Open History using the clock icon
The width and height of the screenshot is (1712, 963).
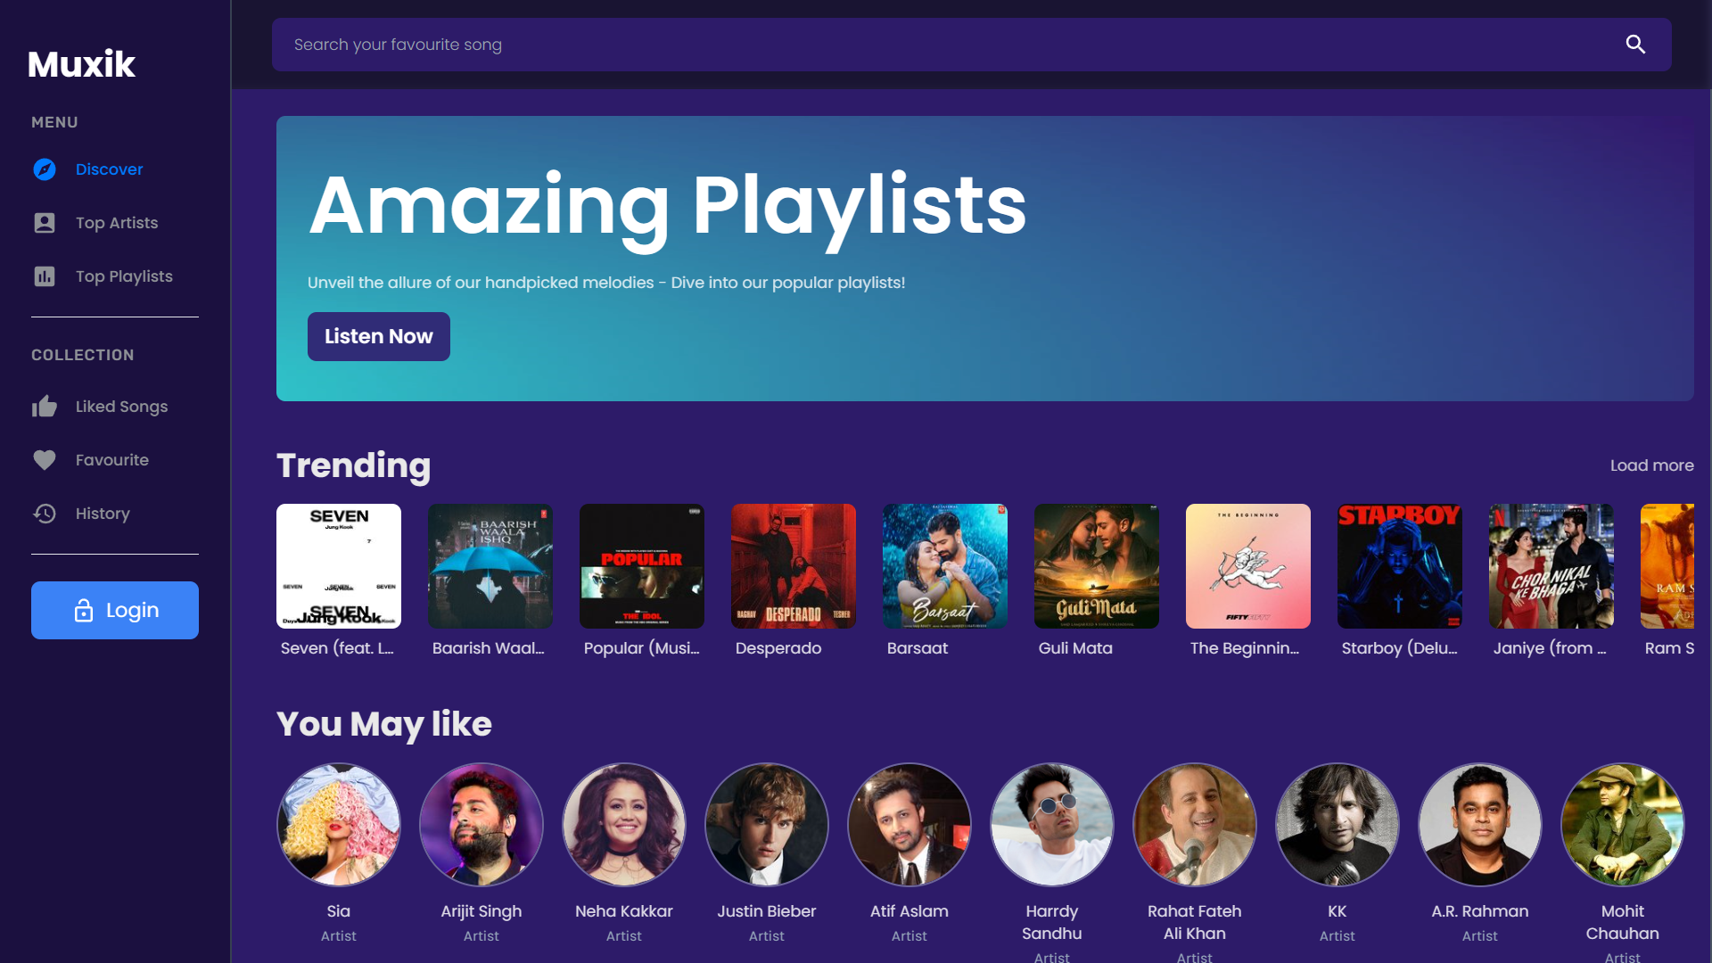point(45,513)
